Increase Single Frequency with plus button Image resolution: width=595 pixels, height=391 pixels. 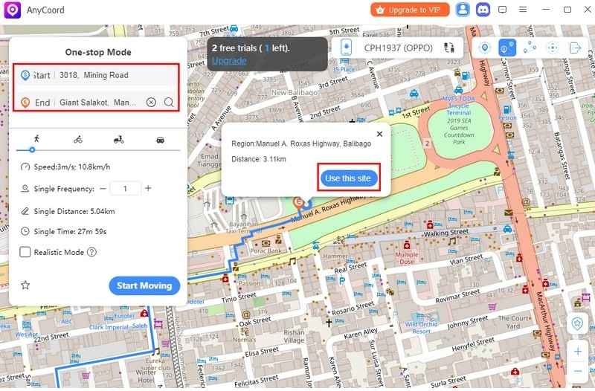point(148,189)
